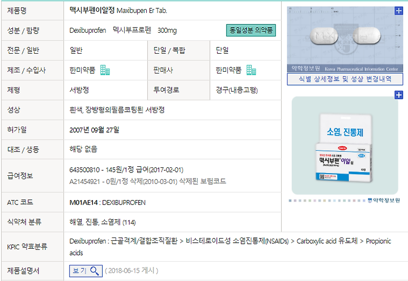Click the posting date 2018-06-15 게시 text
The height and width of the screenshot is (281, 408).
pyautogui.click(x=131, y=271)
